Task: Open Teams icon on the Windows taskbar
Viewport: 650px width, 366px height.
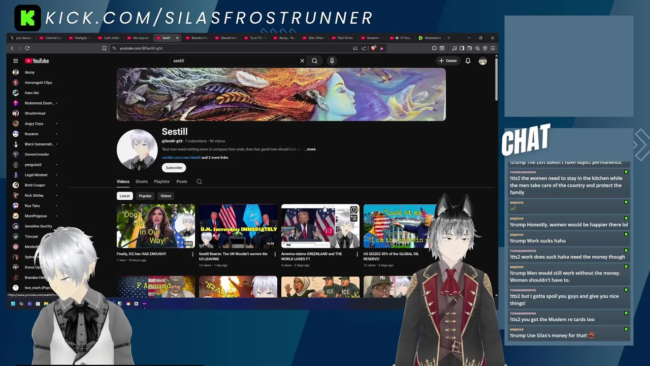Action: click(29, 303)
